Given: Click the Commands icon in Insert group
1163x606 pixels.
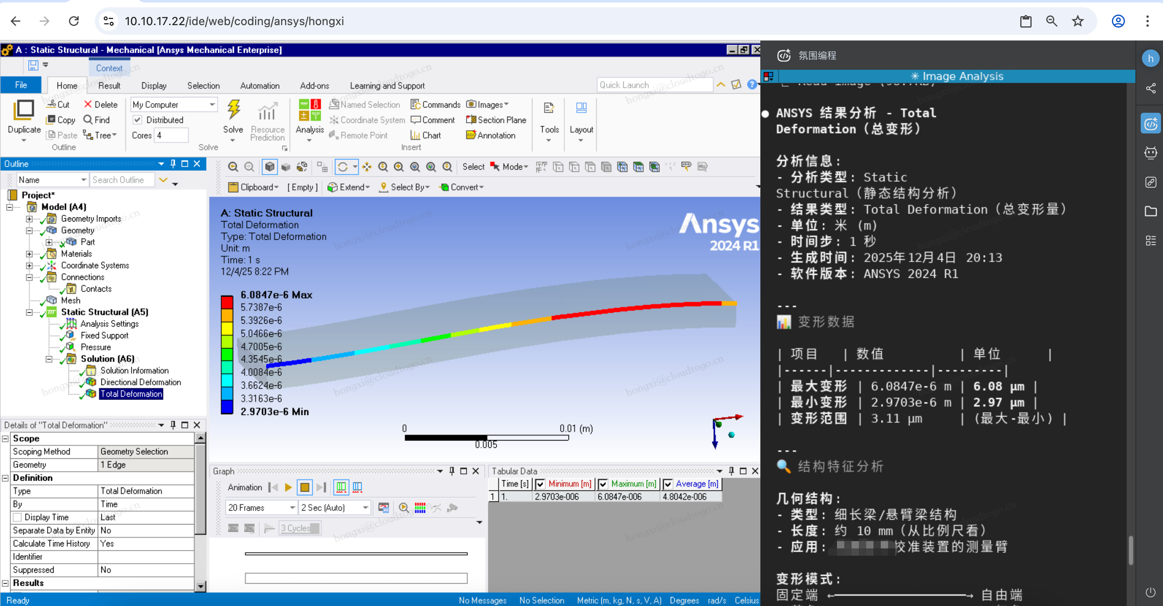Looking at the screenshot, I should coord(415,104).
